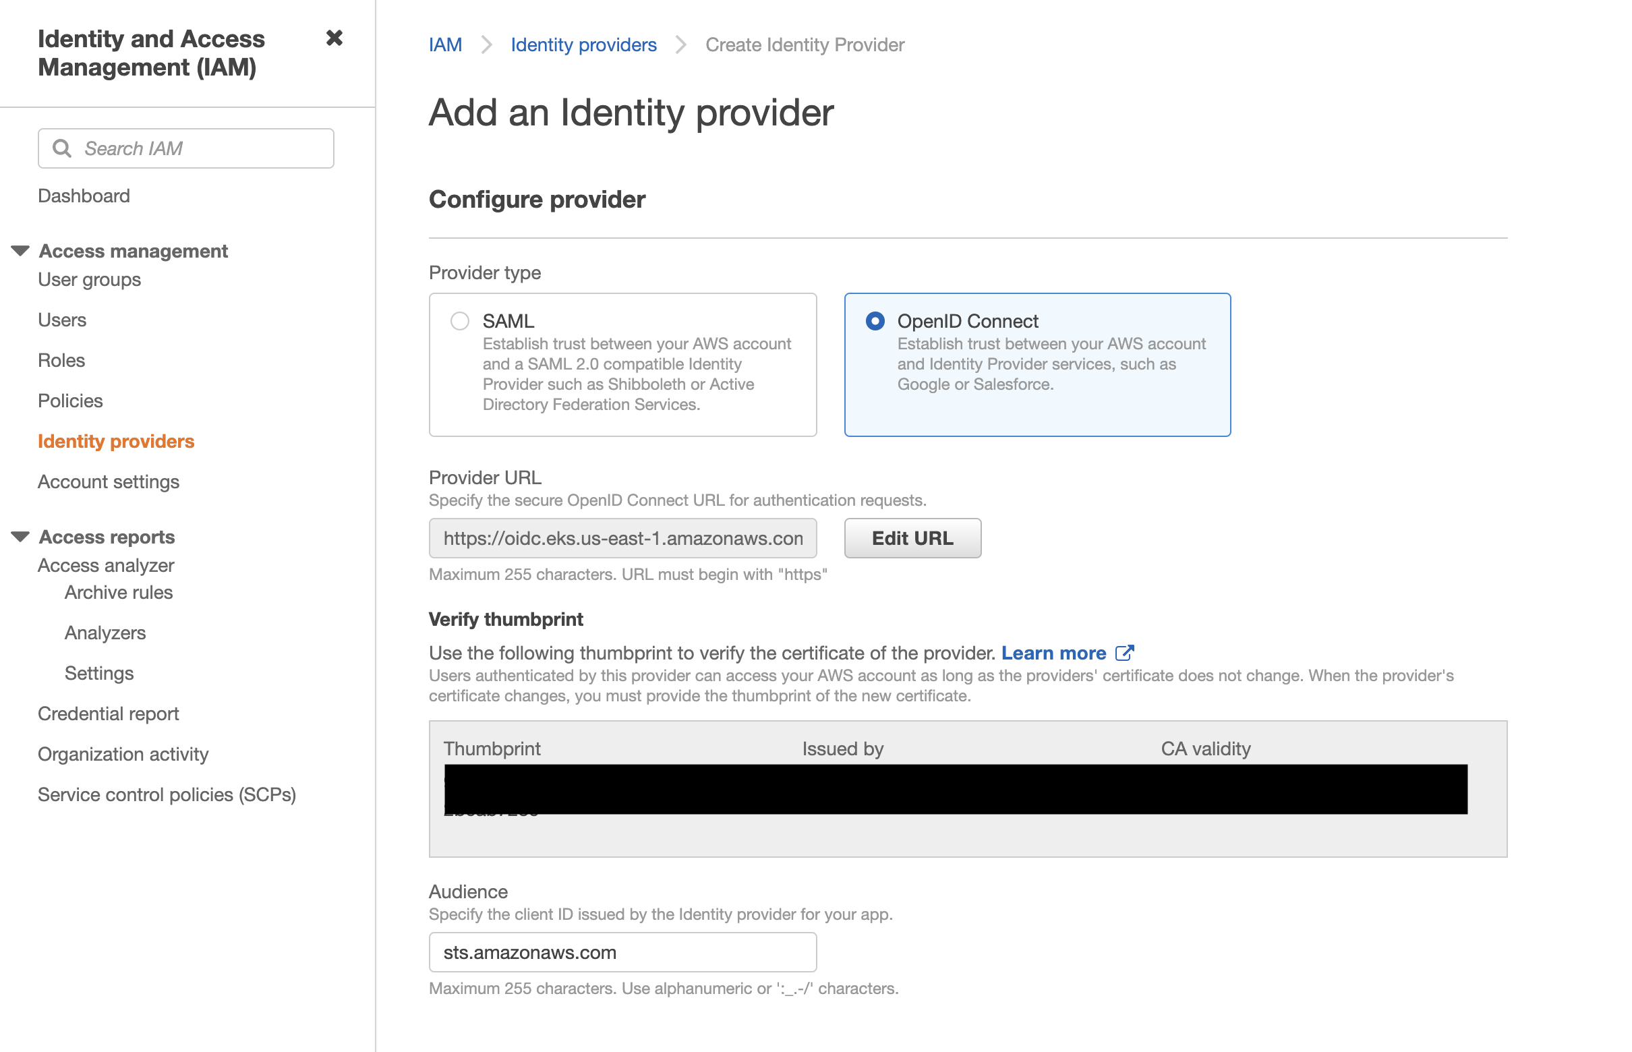Collapse the Access reports section
The image size is (1632, 1052).
click(20, 537)
